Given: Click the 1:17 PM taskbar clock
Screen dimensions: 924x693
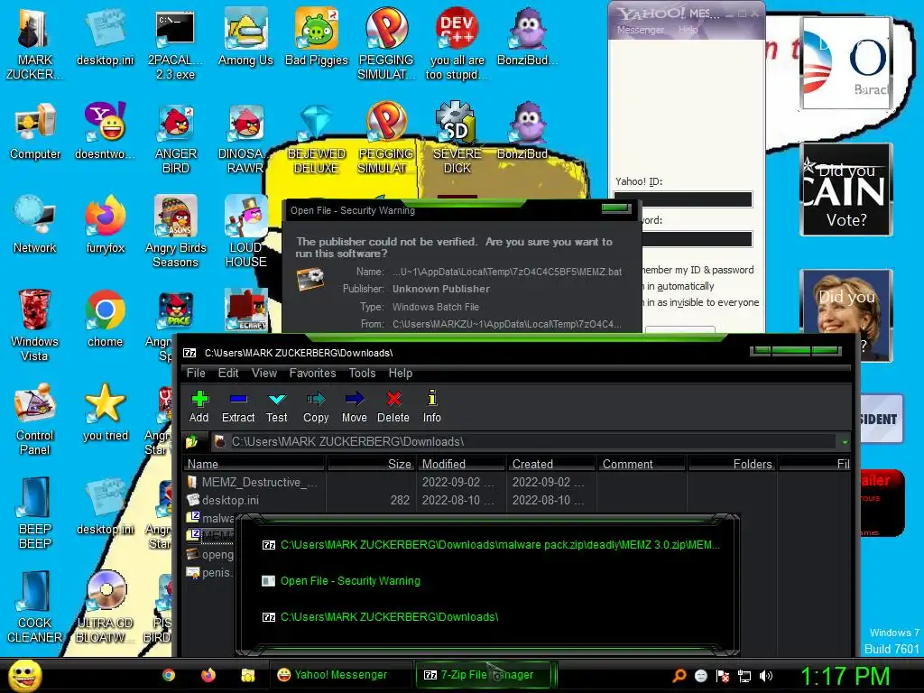Looking at the screenshot, I should tap(845, 676).
